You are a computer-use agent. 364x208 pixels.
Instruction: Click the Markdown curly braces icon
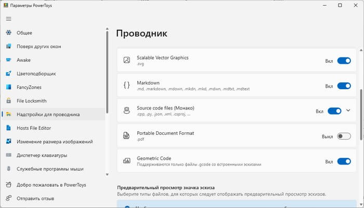126,85
